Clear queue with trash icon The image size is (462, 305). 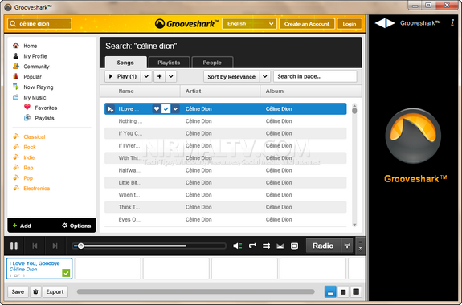click(35, 291)
